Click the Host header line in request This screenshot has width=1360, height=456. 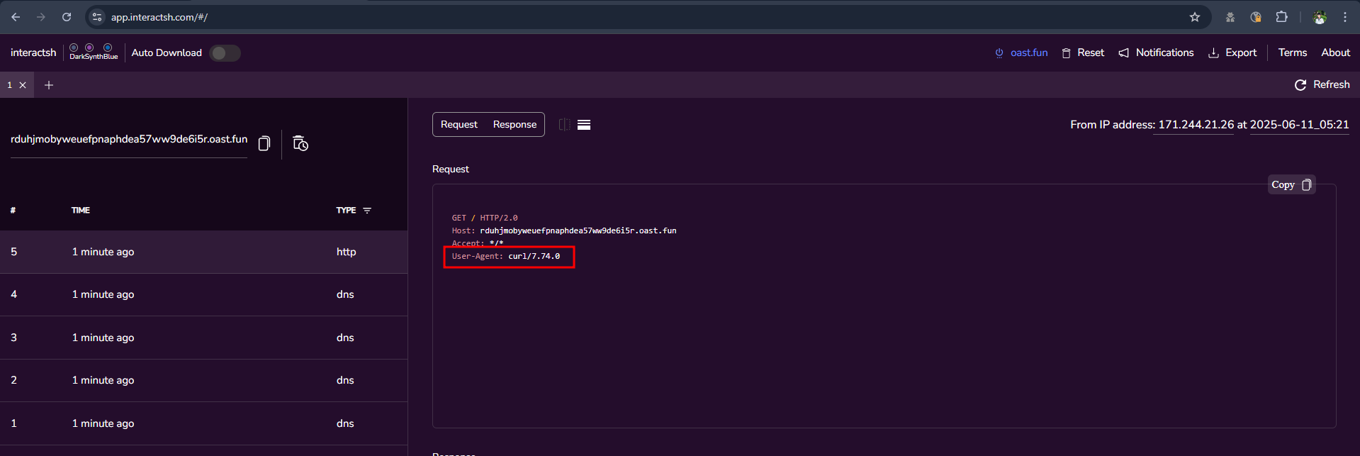click(x=564, y=230)
